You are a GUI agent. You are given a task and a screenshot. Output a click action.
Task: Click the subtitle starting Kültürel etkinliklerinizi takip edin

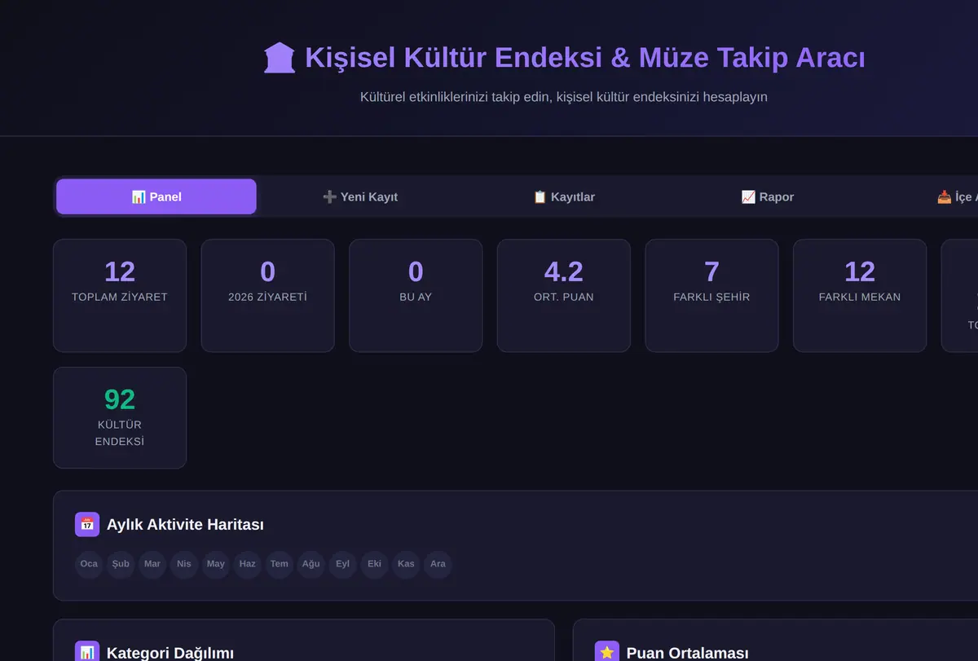tap(564, 97)
